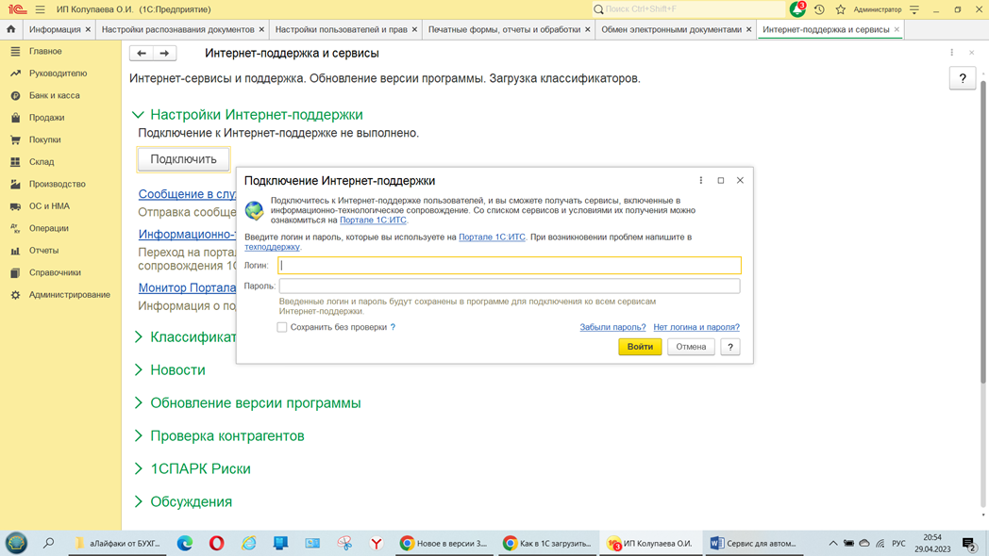The width and height of the screenshot is (989, 556).
Task: Focus the Логин input field
Action: (510, 265)
